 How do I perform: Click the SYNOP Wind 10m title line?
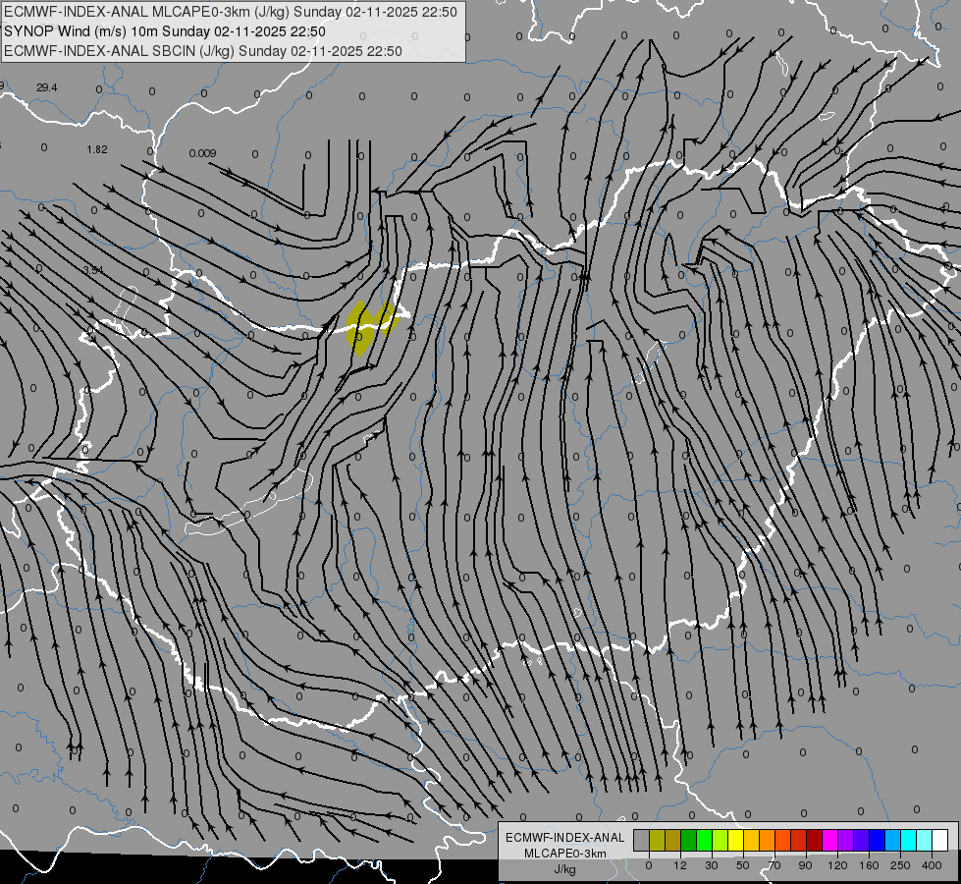point(164,31)
